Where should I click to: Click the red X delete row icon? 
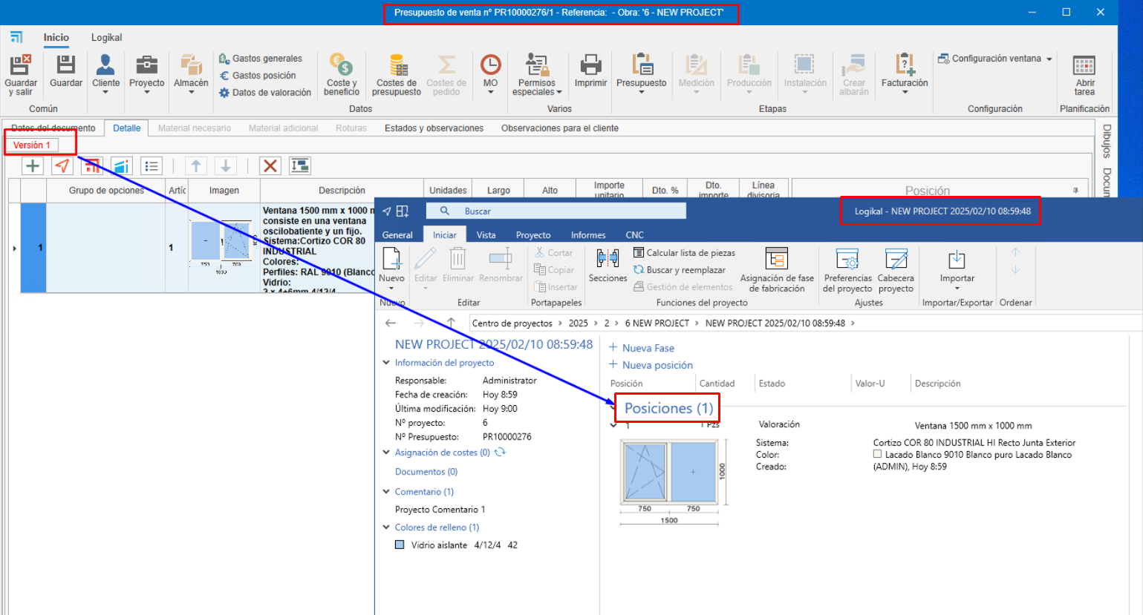270,166
